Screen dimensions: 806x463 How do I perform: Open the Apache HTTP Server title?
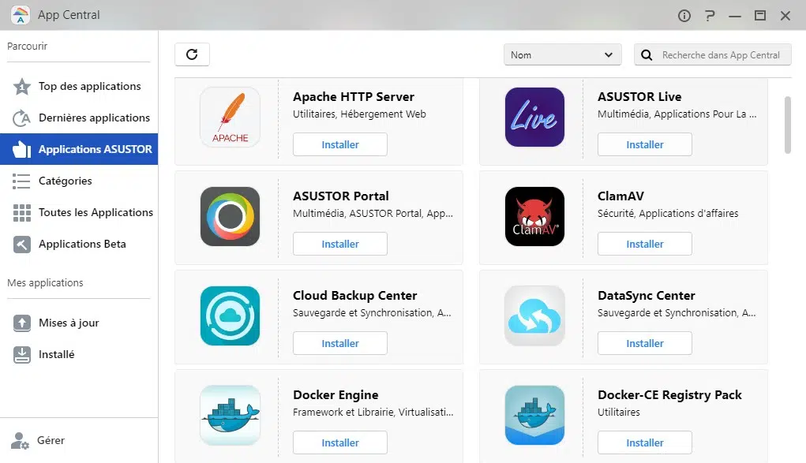[353, 96]
